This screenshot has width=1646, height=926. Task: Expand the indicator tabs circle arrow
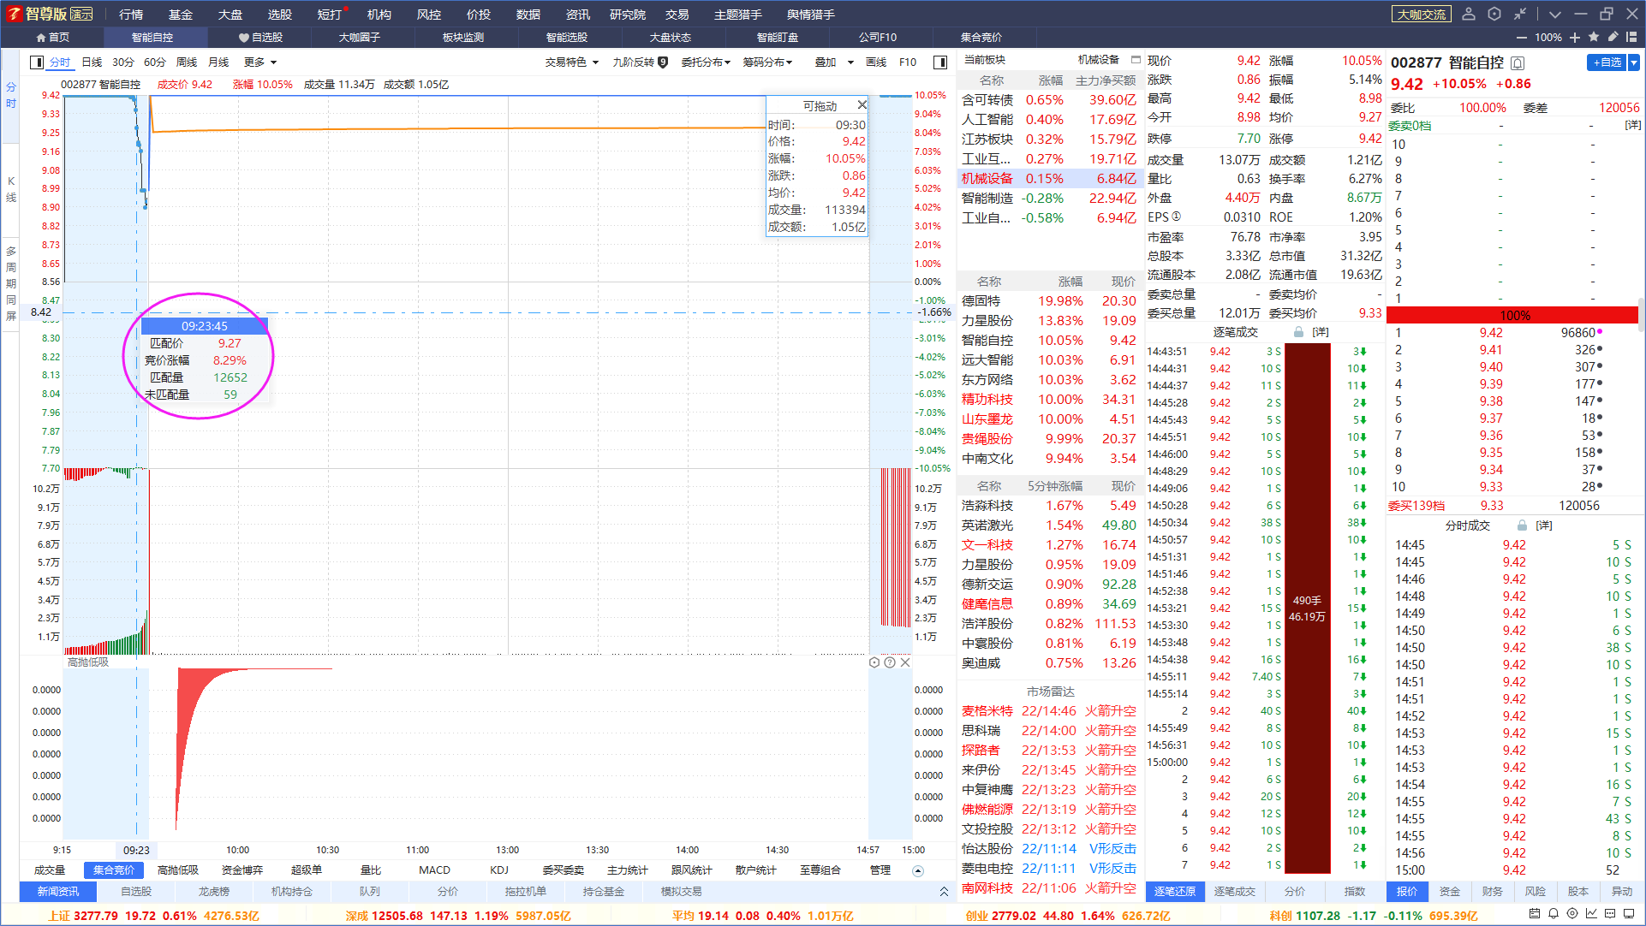tap(918, 870)
